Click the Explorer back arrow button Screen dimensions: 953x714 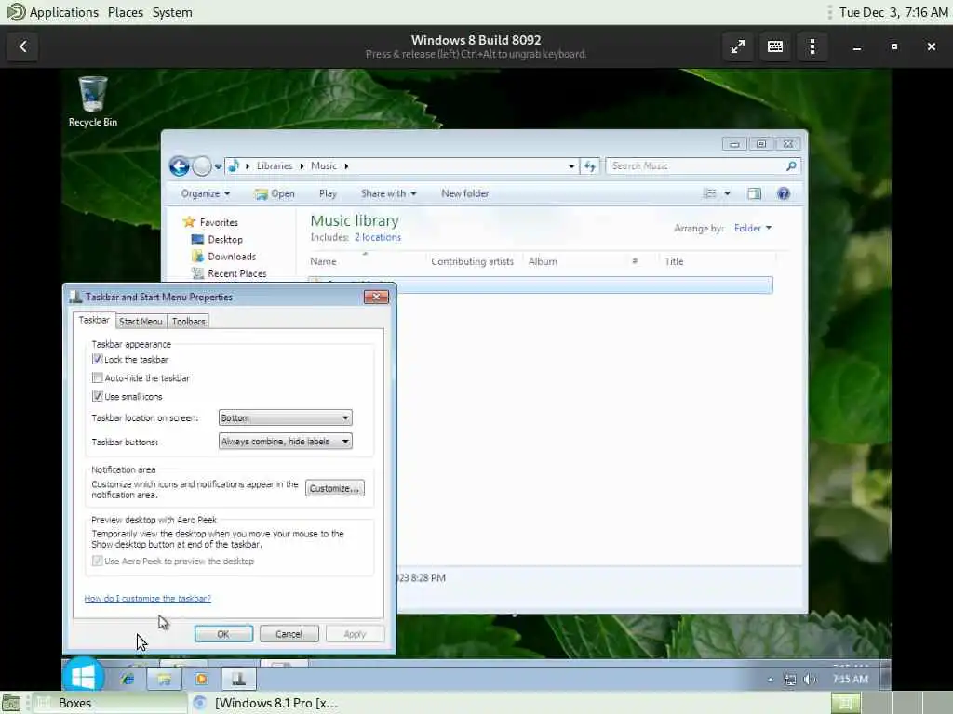[x=179, y=165]
